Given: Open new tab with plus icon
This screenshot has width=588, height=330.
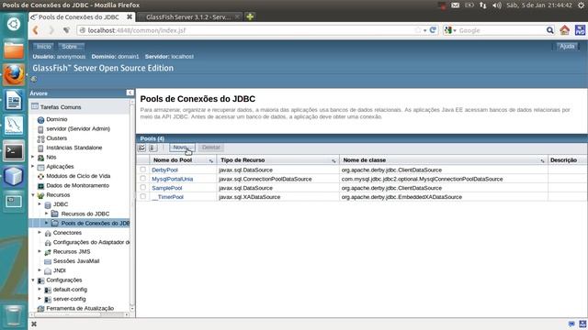Looking at the screenshot, I should point(250,16).
